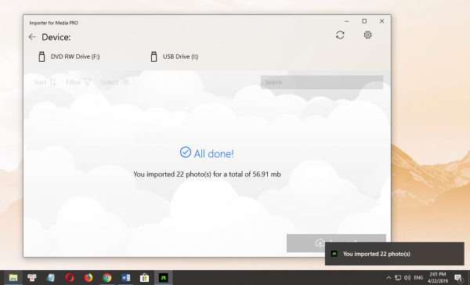Open Microsoft Word from the taskbar
The width and height of the screenshot is (470, 285).
[125, 278]
